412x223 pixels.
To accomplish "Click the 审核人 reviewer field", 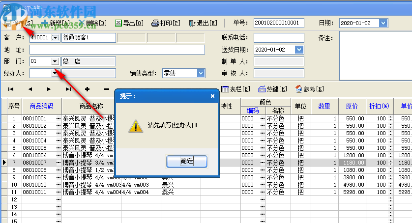I will [279, 73].
